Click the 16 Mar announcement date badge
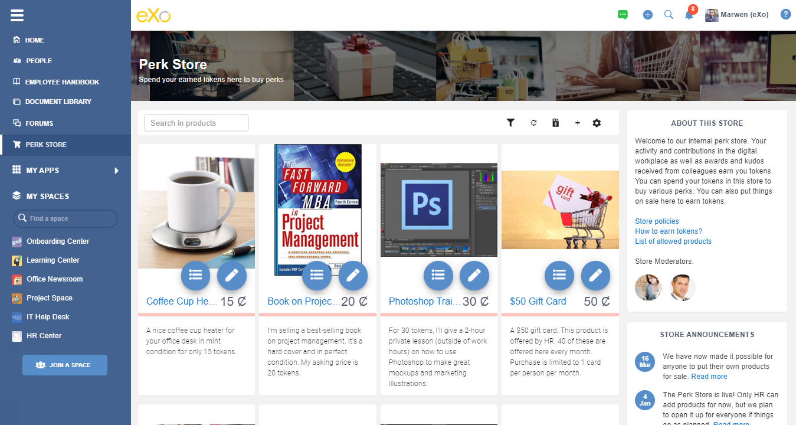Image resolution: width=796 pixels, height=425 pixels. coord(645,362)
